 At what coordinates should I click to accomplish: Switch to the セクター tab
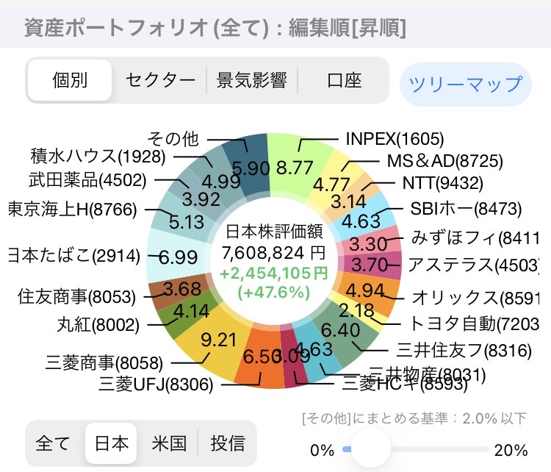160,81
